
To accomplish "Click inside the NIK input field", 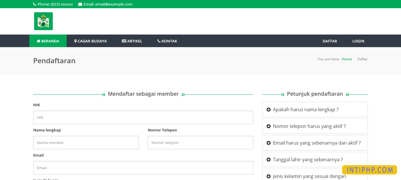I will (143, 117).
